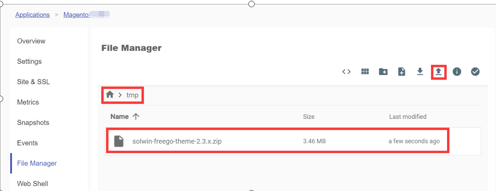The image size is (496, 191).
Task: Click the code editor toggle icon
Action: tap(347, 72)
